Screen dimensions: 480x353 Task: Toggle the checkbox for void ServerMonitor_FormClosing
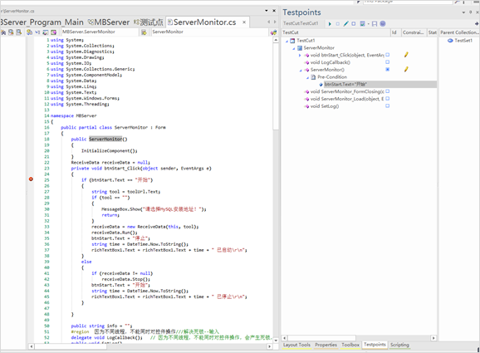388,91
